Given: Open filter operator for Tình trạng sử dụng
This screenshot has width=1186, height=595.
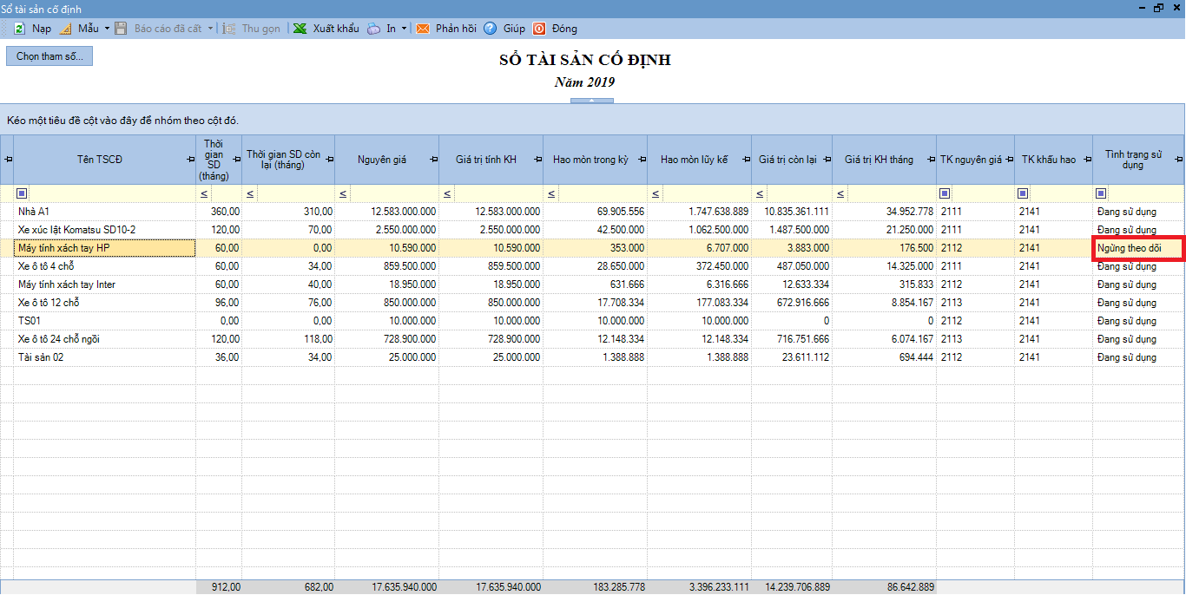Looking at the screenshot, I should pos(1101,193).
